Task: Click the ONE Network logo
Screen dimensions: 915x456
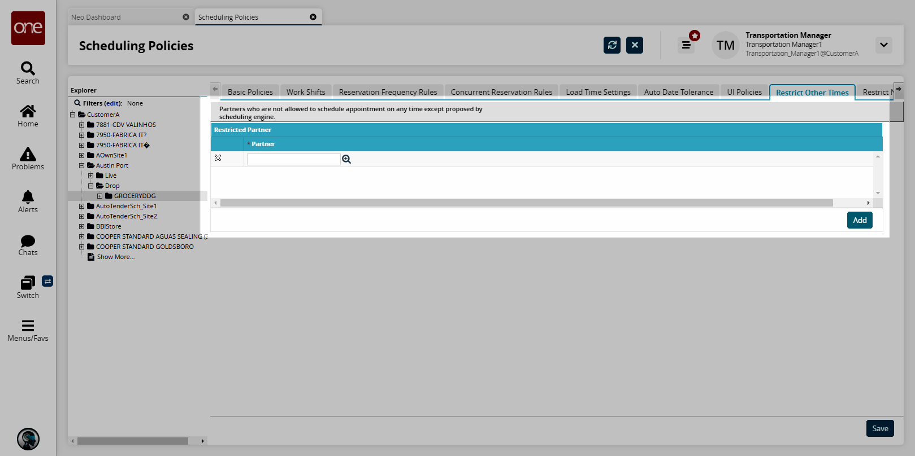Action: pyautogui.click(x=28, y=28)
